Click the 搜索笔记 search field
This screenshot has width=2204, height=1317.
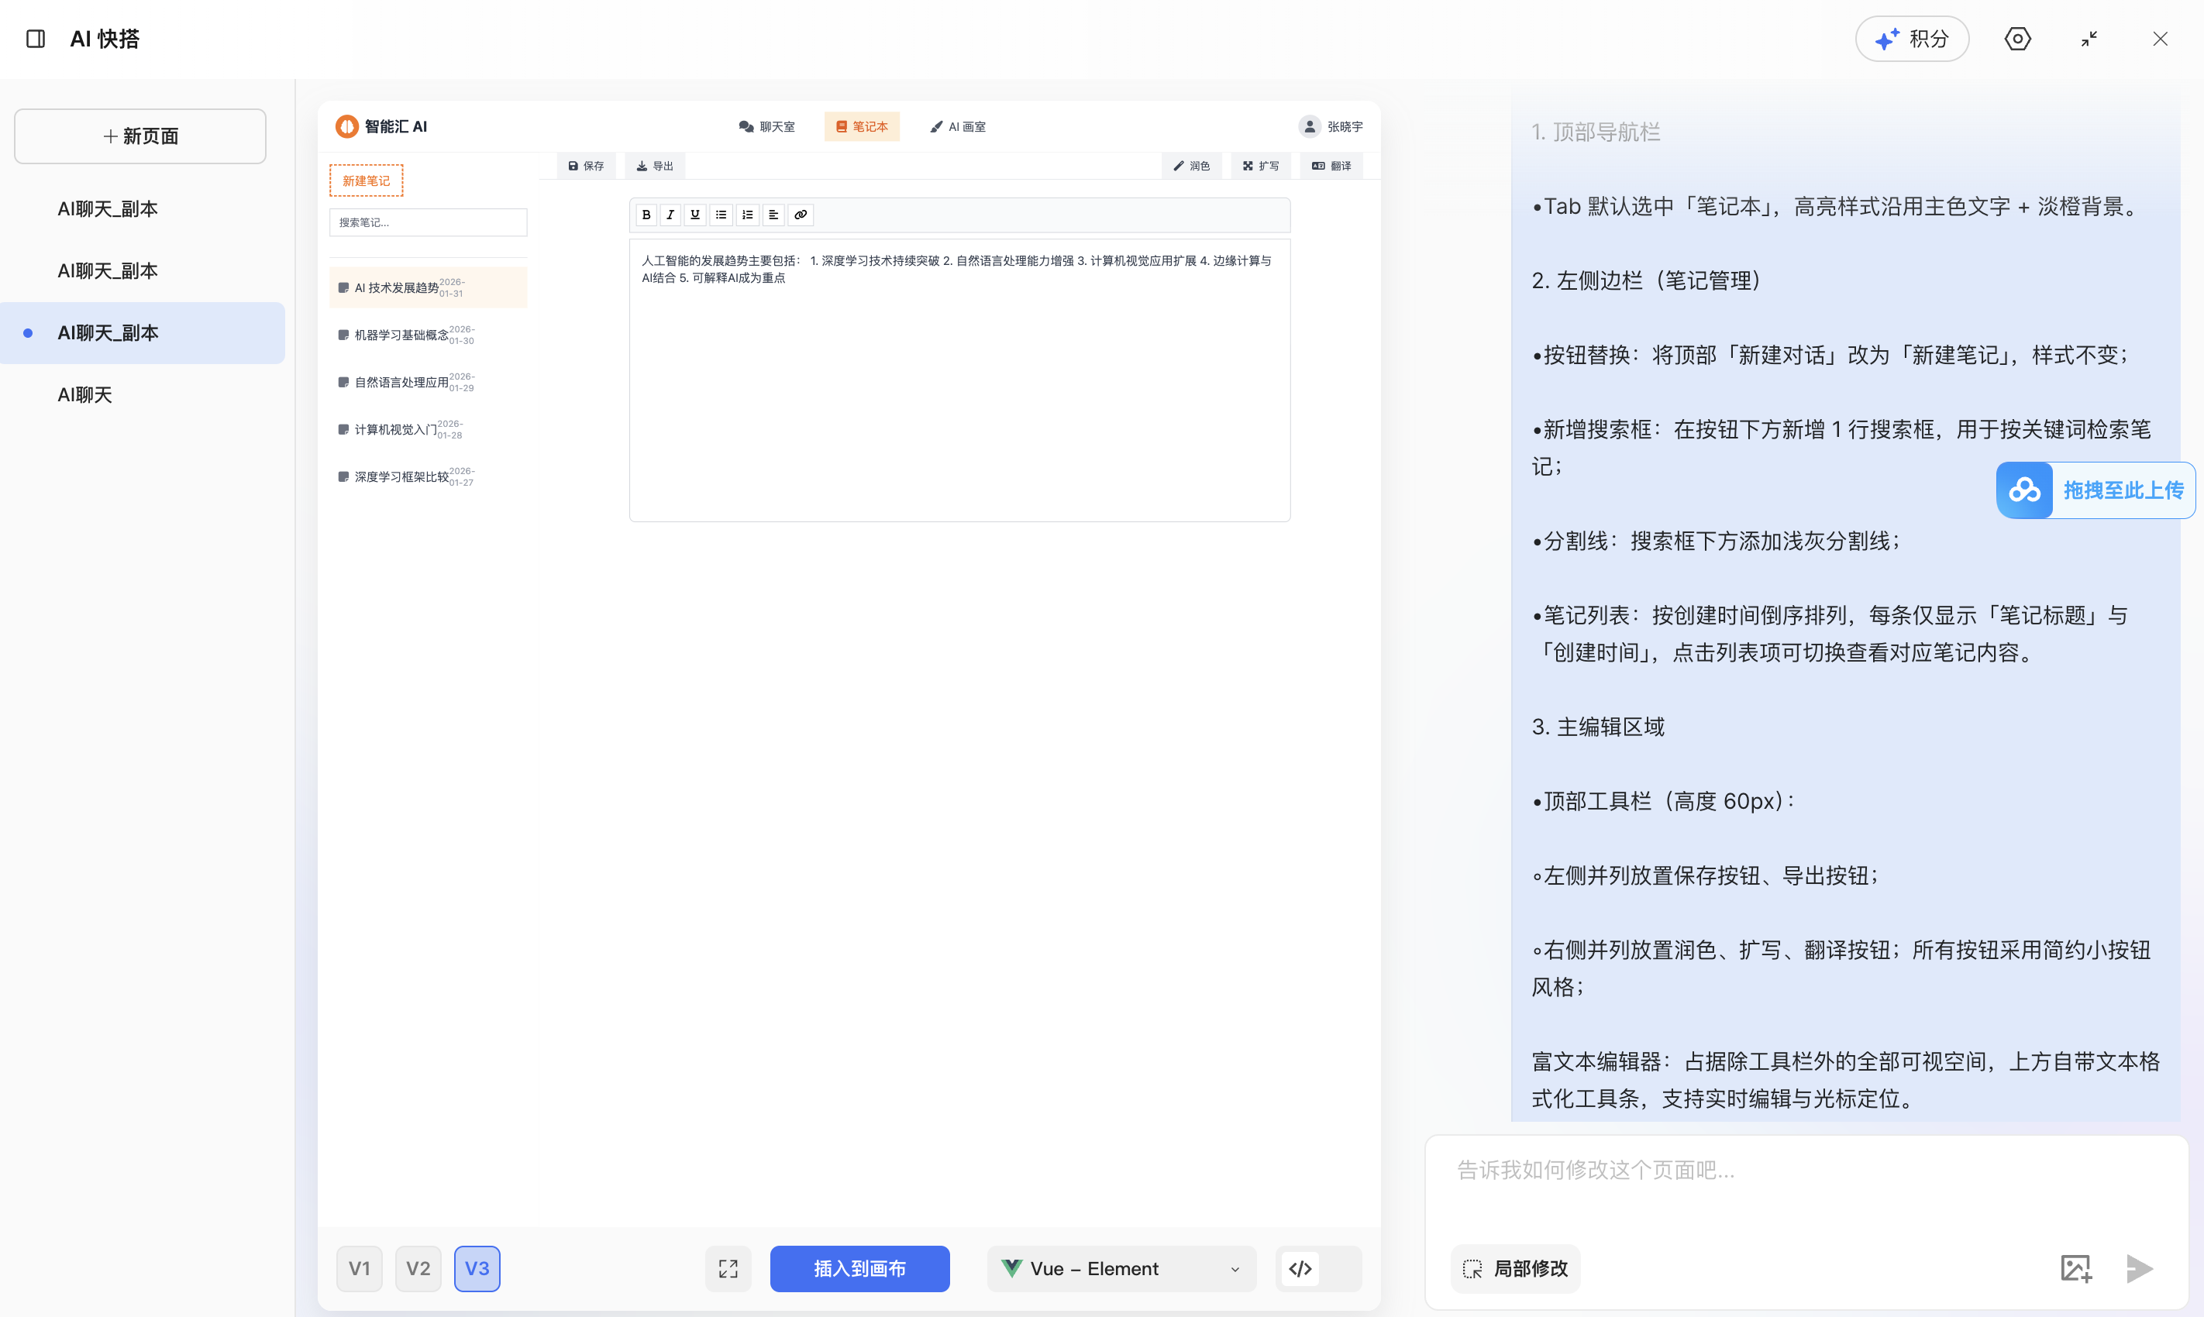428,222
